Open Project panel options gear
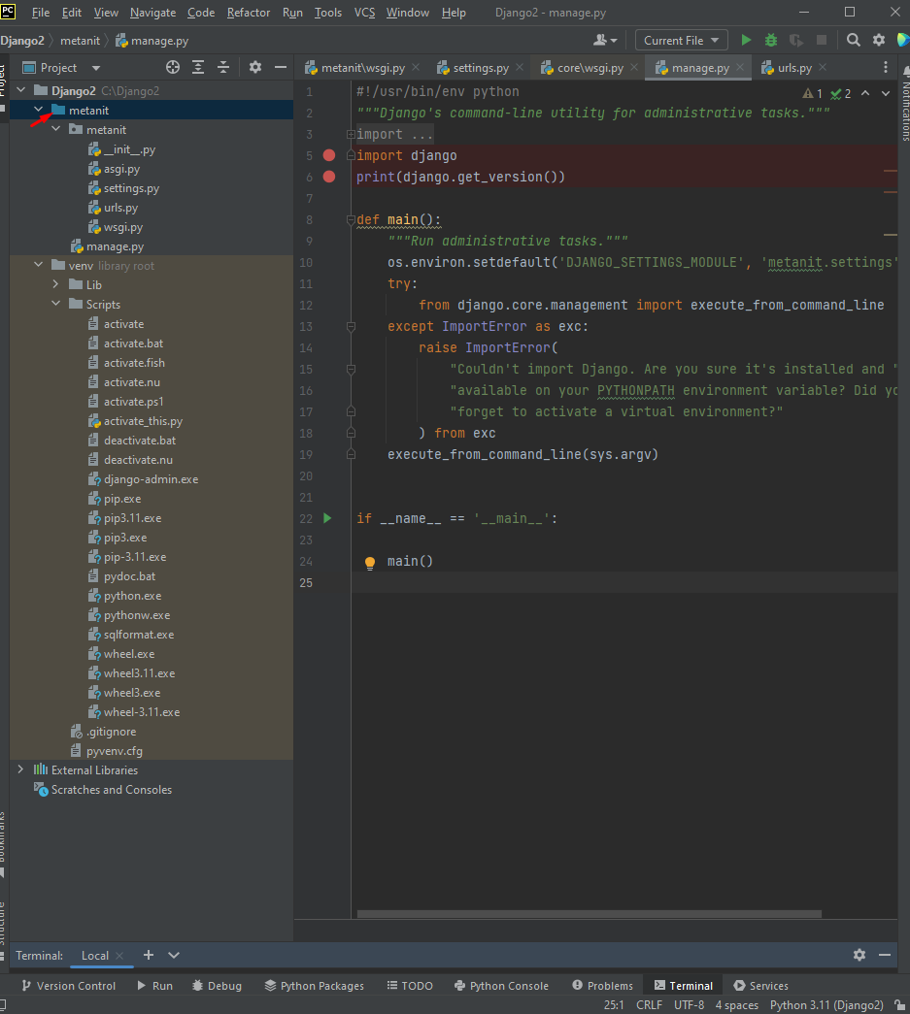The width and height of the screenshot is (910, 1014). (255, 67)
